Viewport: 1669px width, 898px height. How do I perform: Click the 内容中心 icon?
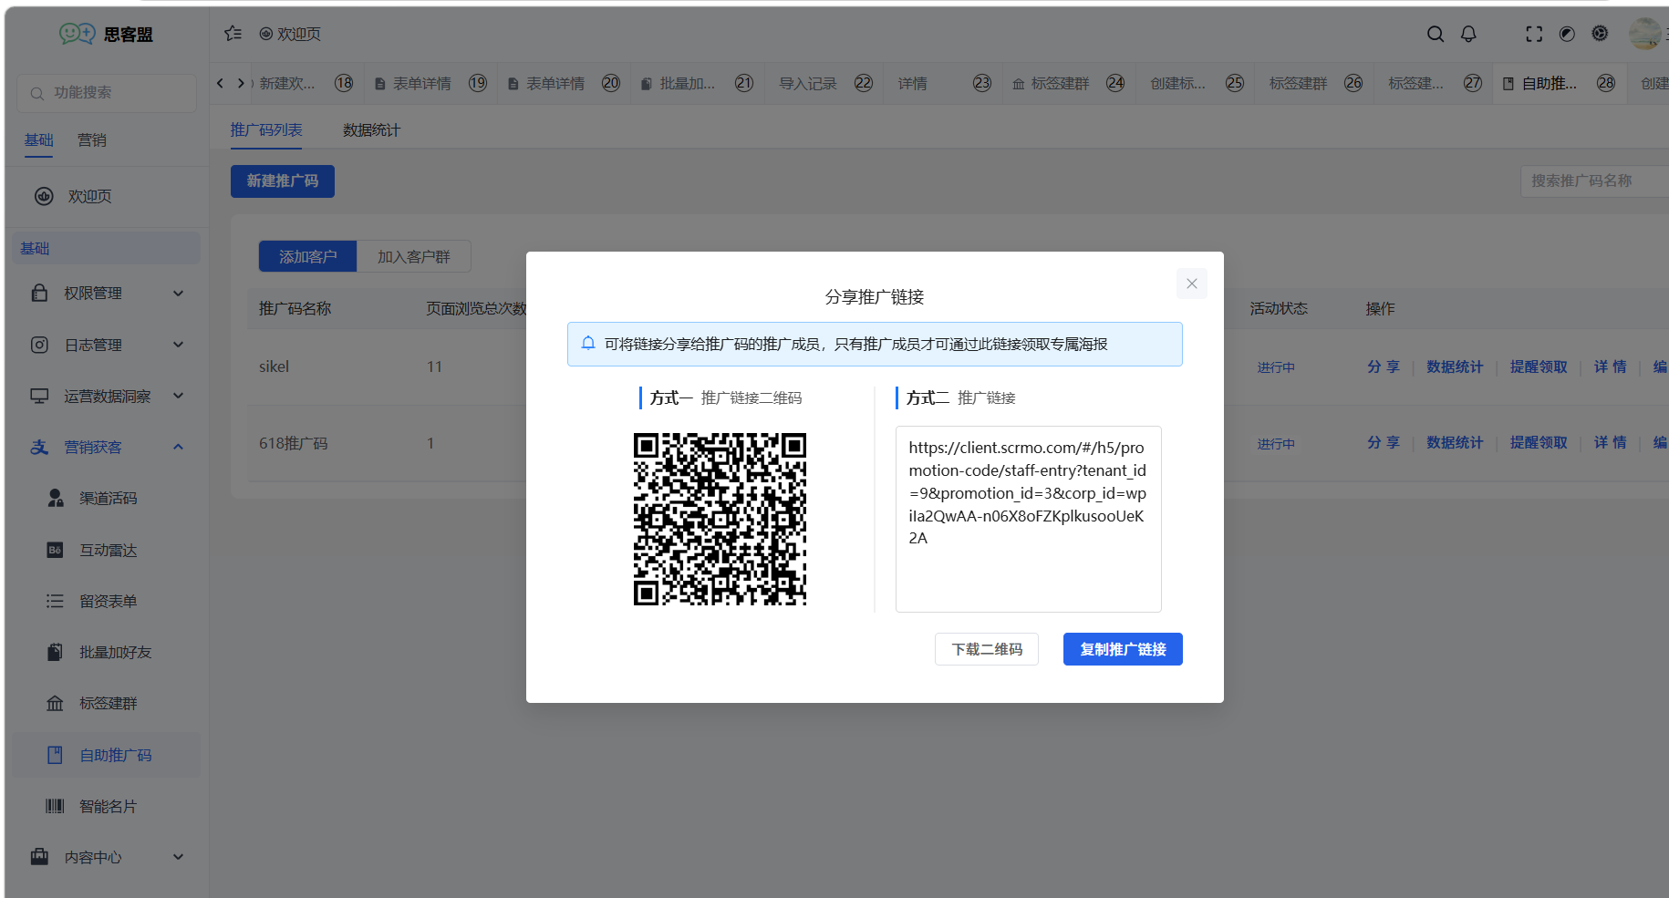pos(39,857)
